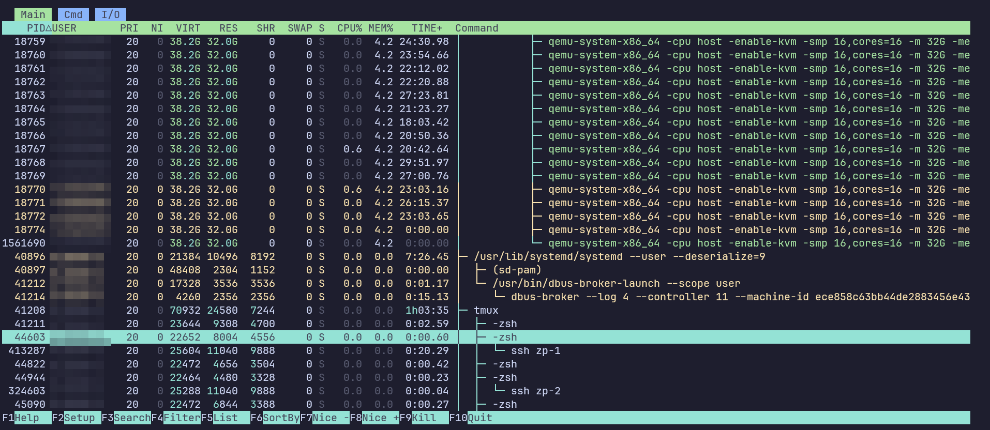Click the qemu row with time 23:03.16
The width and height of the screenshot is (990, 430).
(x=486, y=189)
